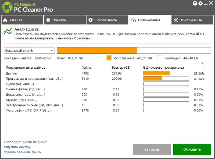Viewport: 215px width, 159px height.
Task: Switch to the Главная tab
Action: [22, 20]
